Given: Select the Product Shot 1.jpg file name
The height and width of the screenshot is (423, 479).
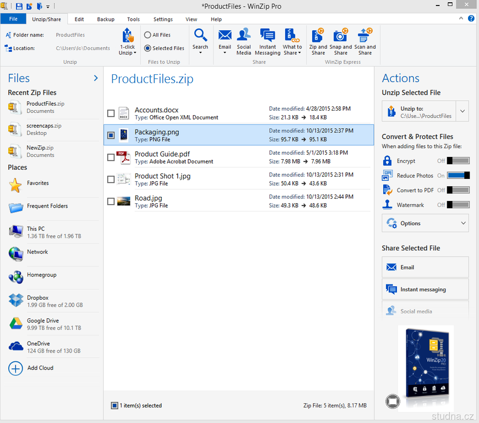Looking at the screenshot, I should [162, 176].
